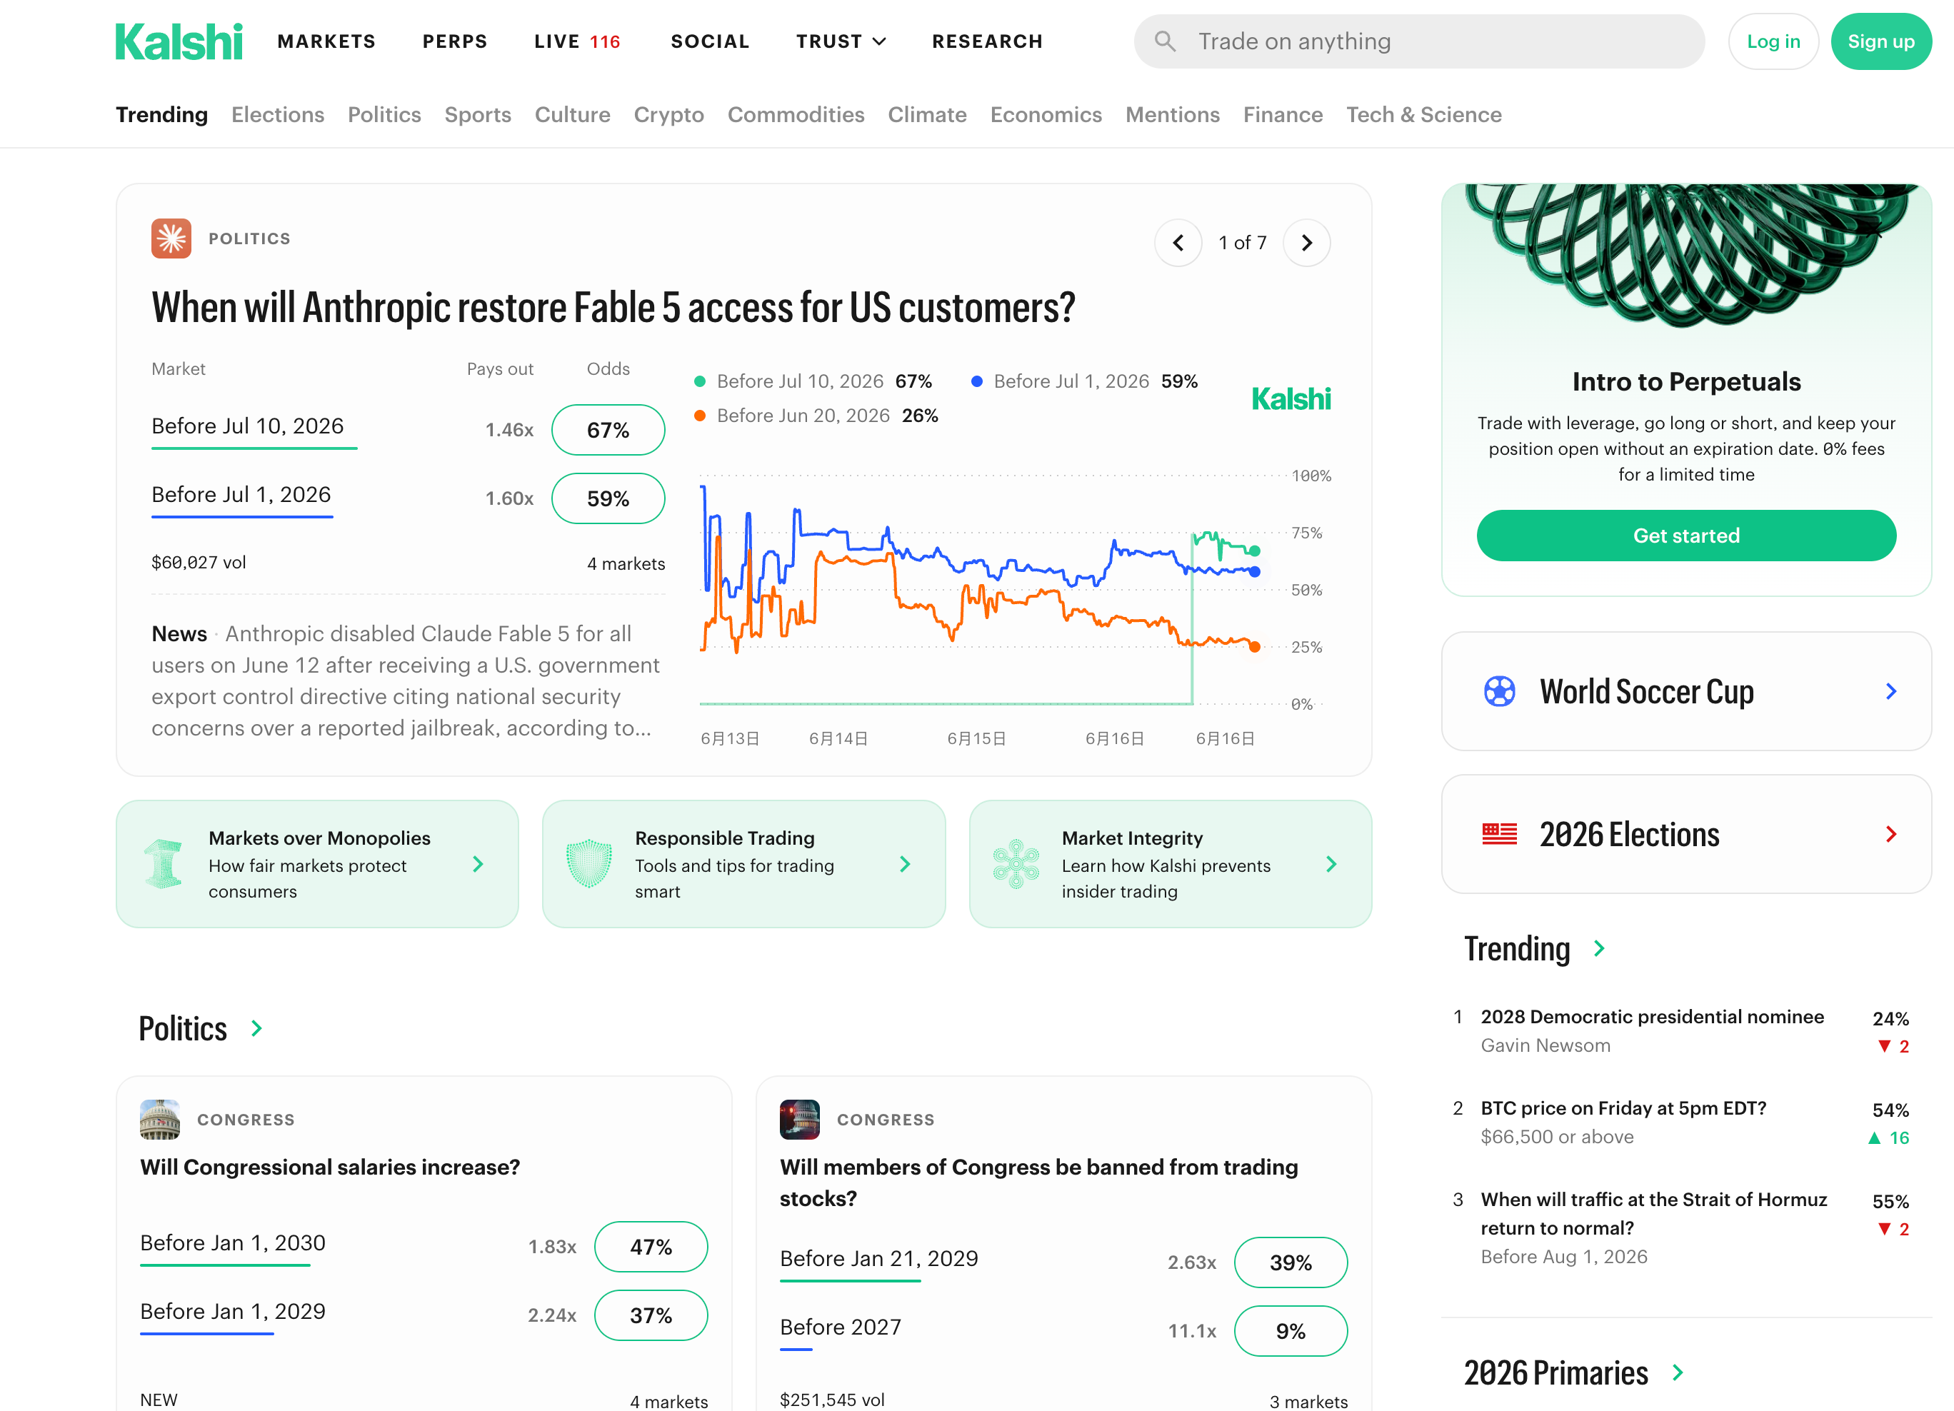Viewport: 1954px width, 1411px height.
Task: Click the Markets over Monopolies pillar icon
Action: [x=163, y=863]
